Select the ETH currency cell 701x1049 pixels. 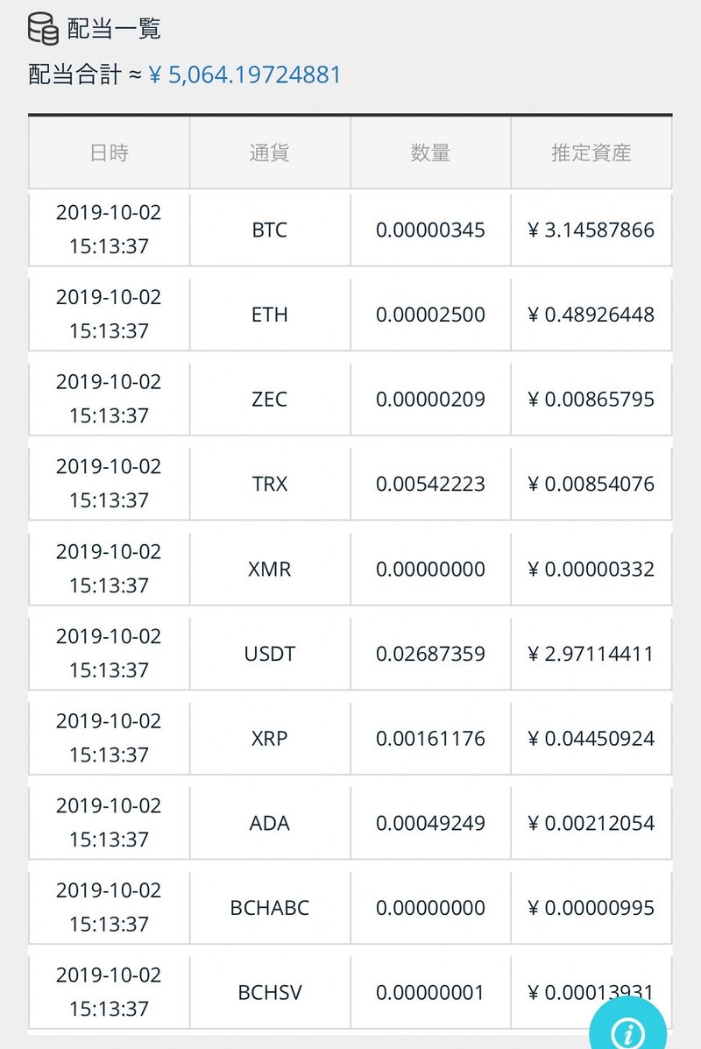(x=269, y=315)
